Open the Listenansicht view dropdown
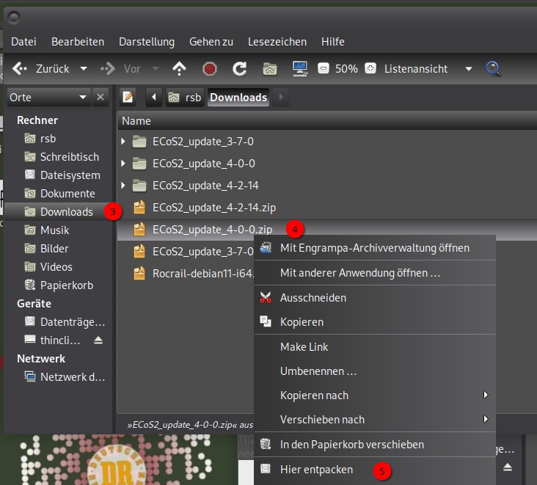 click(x=468, y=69)
